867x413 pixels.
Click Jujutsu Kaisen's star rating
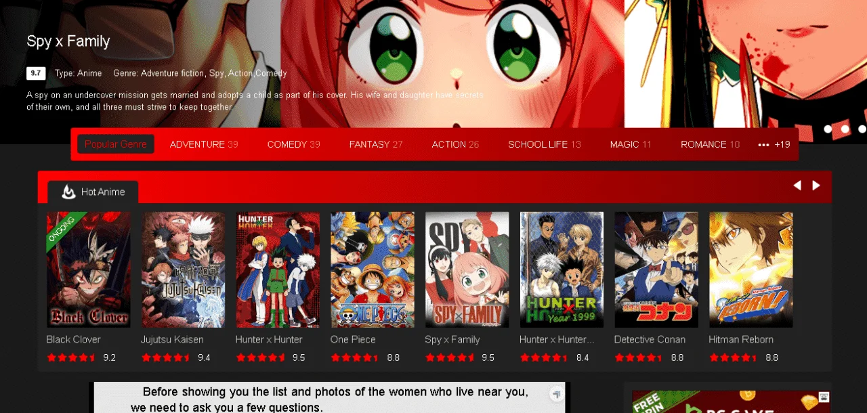click(x=167, y=357)
